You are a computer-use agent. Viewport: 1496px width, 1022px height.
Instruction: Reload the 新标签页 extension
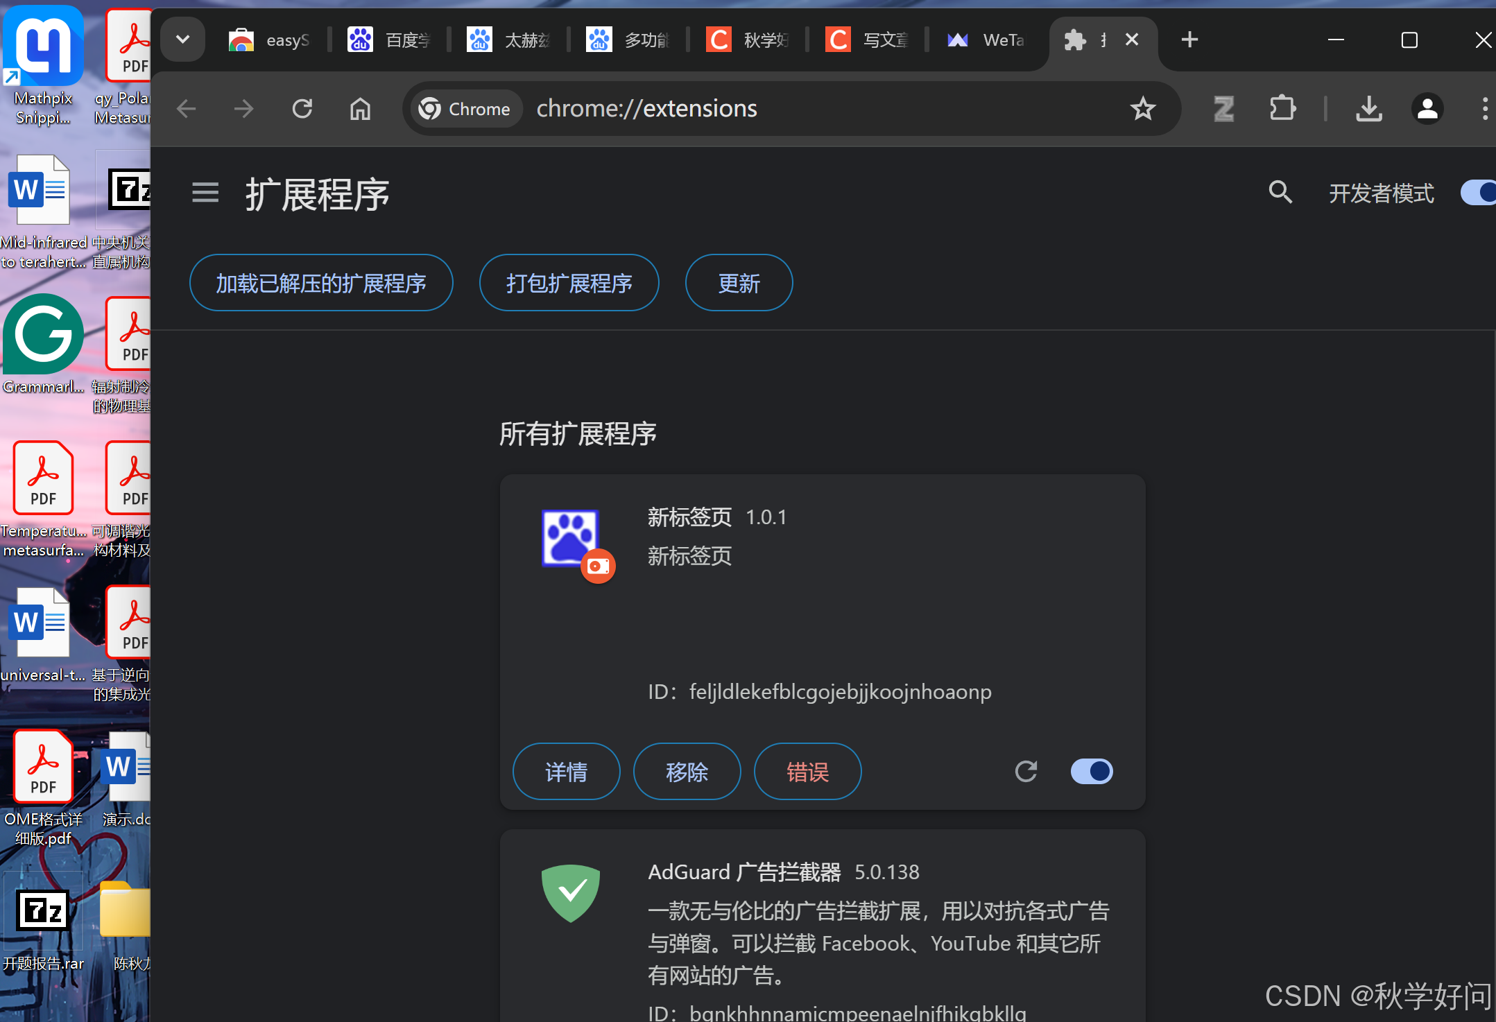pos(1026,771)
